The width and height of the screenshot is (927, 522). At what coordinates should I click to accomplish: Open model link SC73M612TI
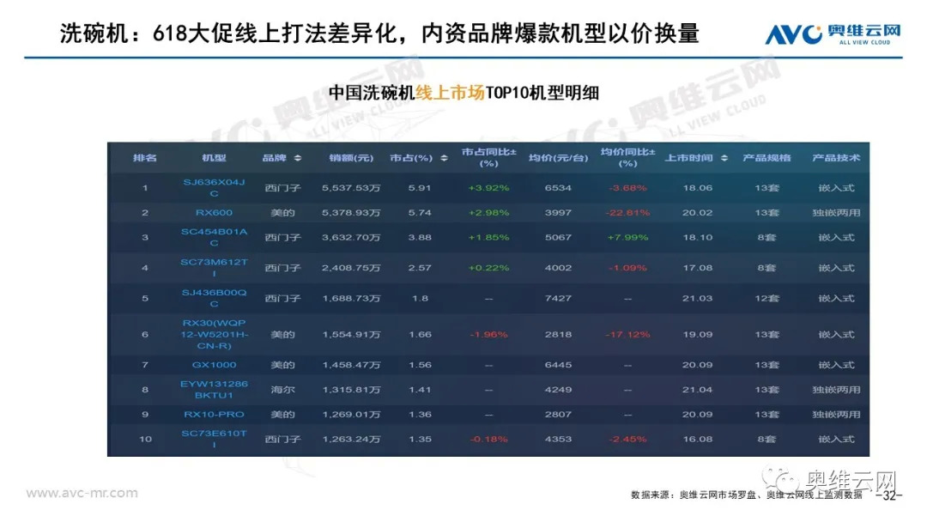tap(214, 267)
